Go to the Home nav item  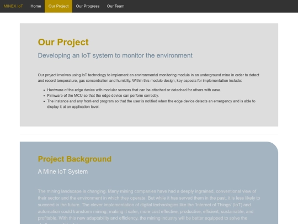click(x=36, y=6)
